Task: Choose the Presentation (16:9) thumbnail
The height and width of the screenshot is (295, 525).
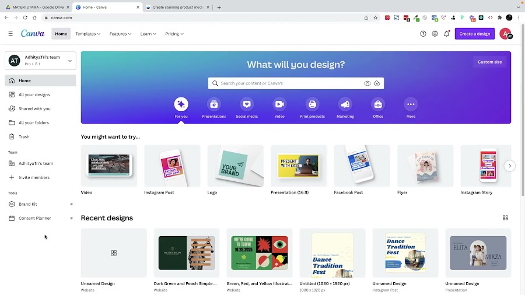Action: 299,166
